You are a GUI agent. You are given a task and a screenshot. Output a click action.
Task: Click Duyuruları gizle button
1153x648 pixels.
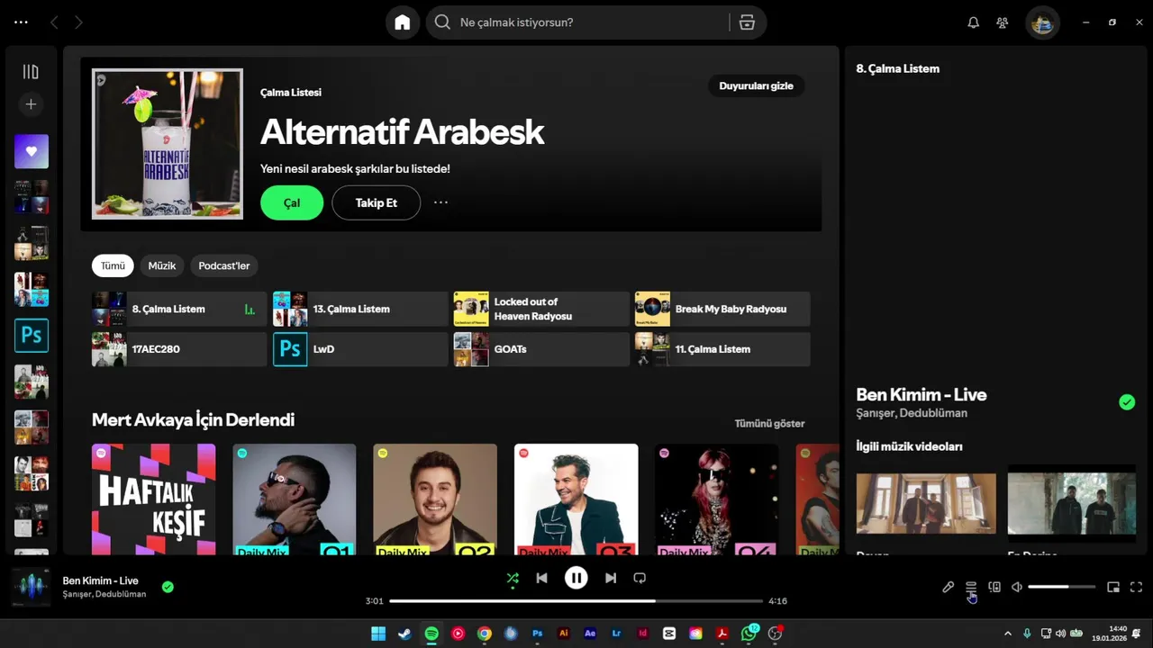(757, 85)
